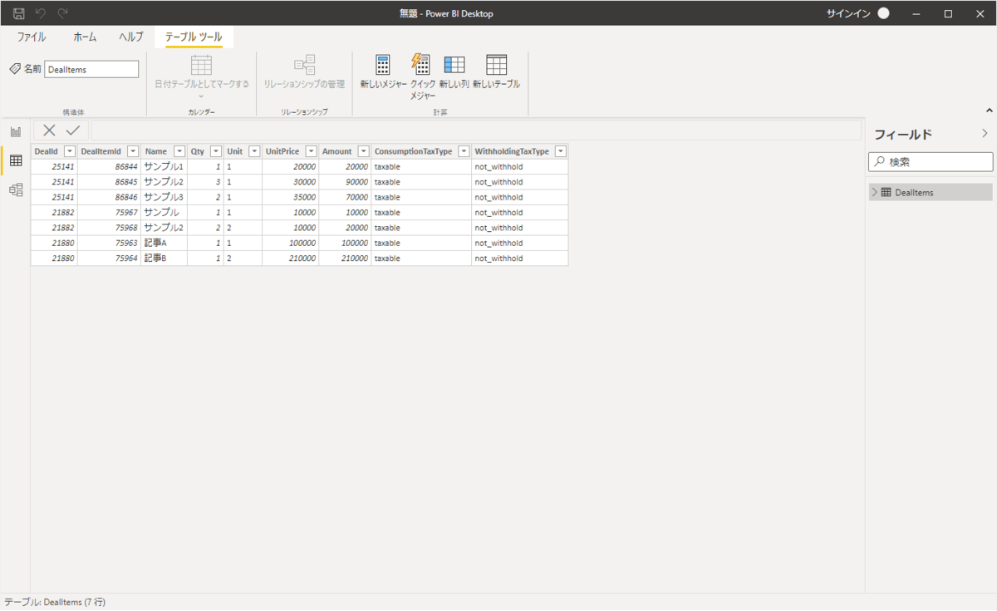
Task: Switch to Report view in sidebar
Action: (x=16, y=131)
